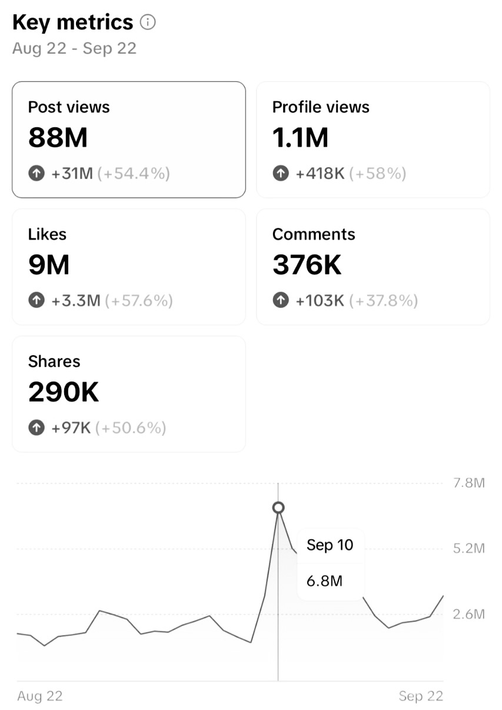This screenshot has height=710, width=502.
Task: Click the Sep 22 label on chart axis
Action: (421, 696)
